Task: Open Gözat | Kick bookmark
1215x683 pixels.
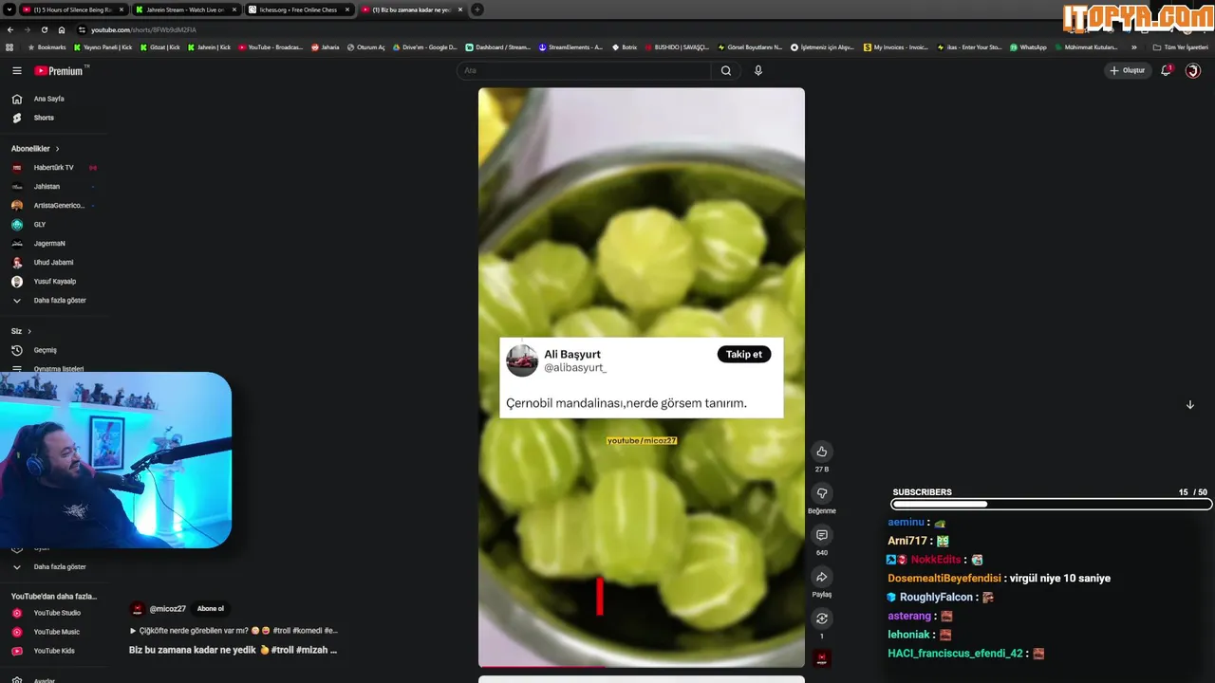Action: coord(162,46)
